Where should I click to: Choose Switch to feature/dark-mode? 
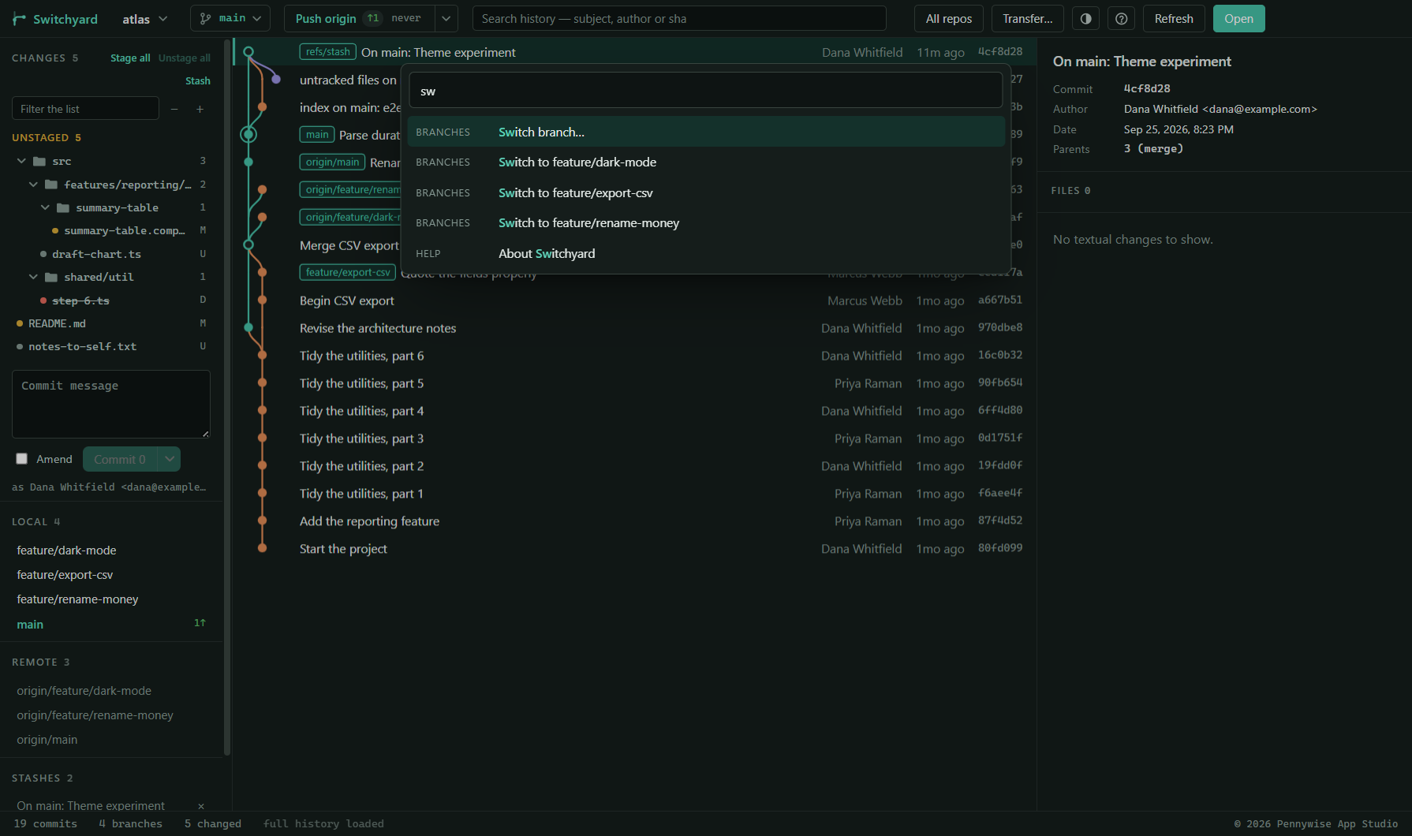coord(706,162)
